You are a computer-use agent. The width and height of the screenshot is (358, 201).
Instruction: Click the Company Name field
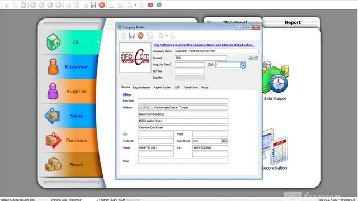tap(216, 51)
